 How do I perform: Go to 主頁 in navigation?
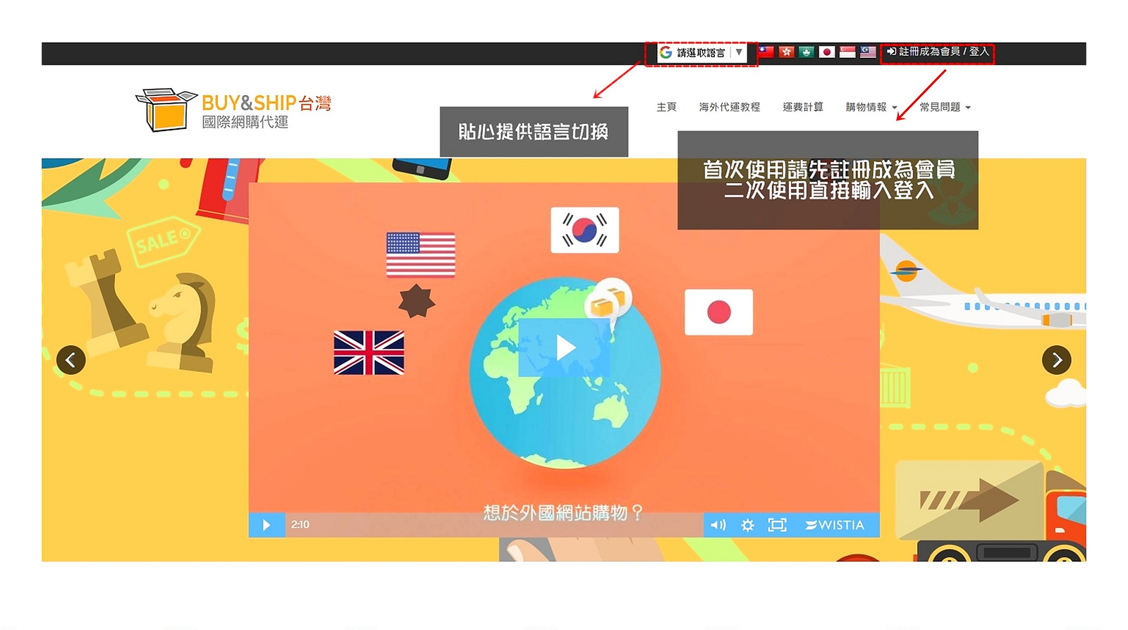666,107
